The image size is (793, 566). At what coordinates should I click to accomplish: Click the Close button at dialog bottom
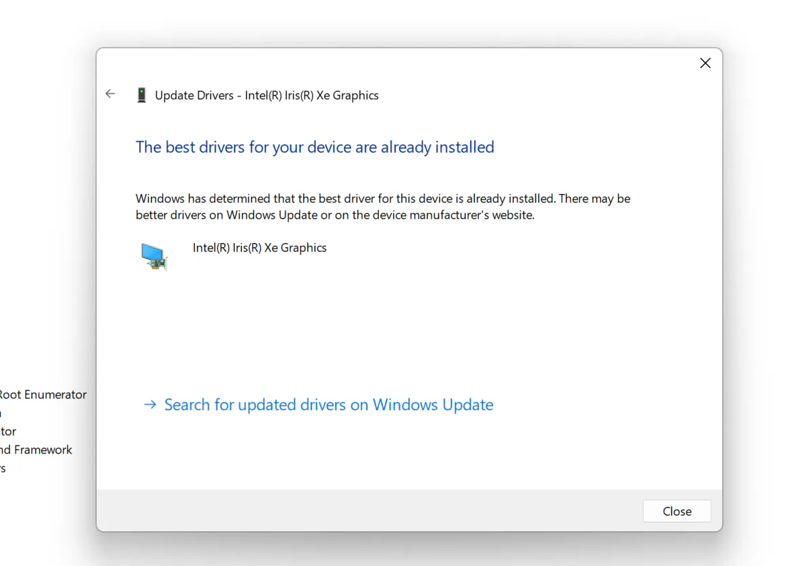coord(677,512)
